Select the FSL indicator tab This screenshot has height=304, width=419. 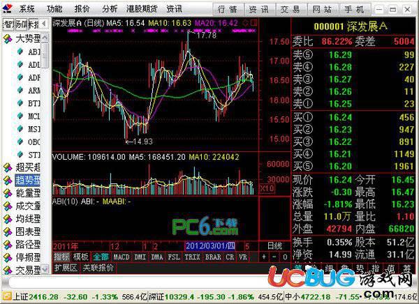174,257
